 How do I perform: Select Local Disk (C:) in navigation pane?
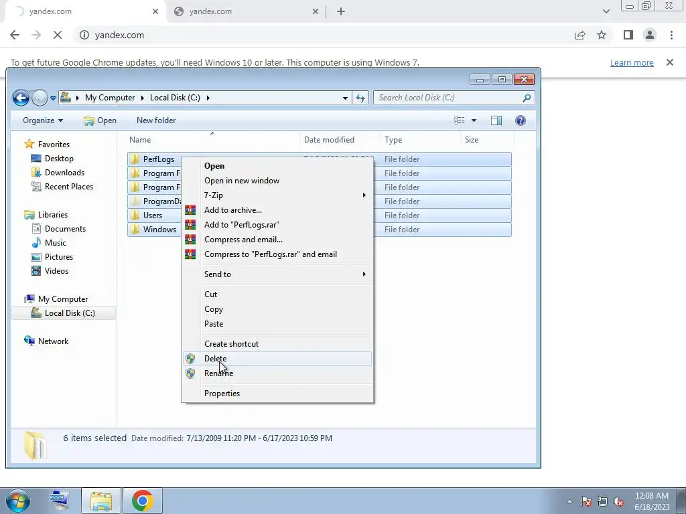coord(63,313)
